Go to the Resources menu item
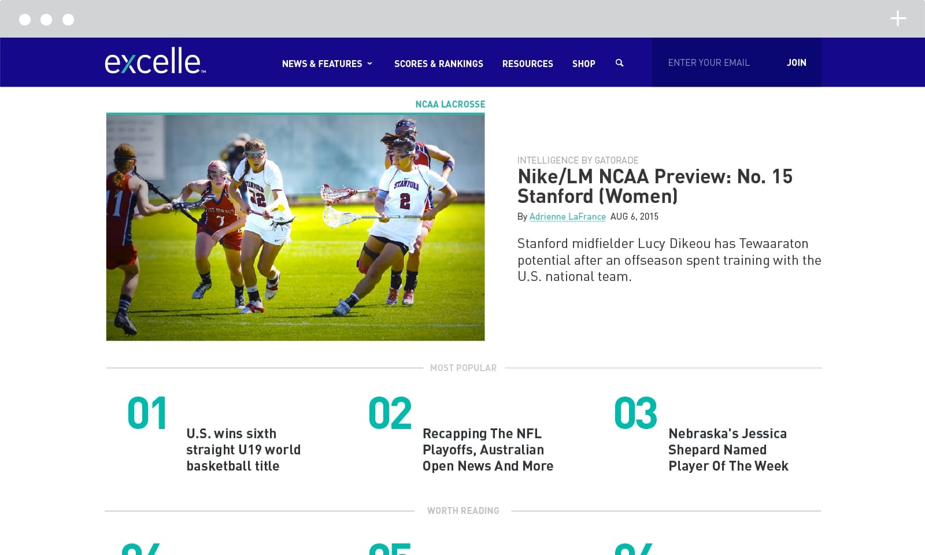This screenshot has width=925, height=555. 527,64
